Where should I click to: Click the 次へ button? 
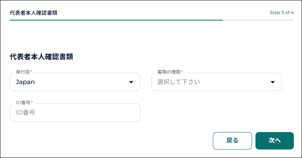pyautogui.click(x=274, y=141)
